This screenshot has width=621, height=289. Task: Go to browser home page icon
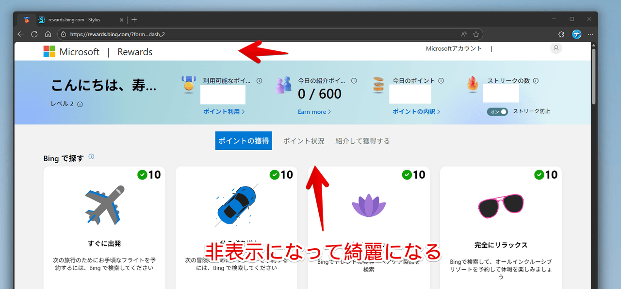tap(48, 34)
